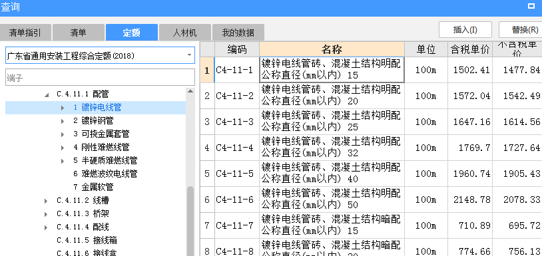
Task: Click the 插入(I) button
Action: pos(465,30)
